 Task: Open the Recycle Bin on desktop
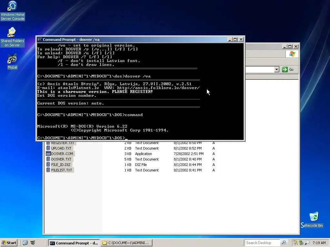[314, 220]
